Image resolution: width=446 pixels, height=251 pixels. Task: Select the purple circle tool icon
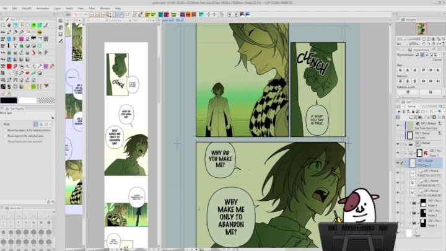(46, 66)
